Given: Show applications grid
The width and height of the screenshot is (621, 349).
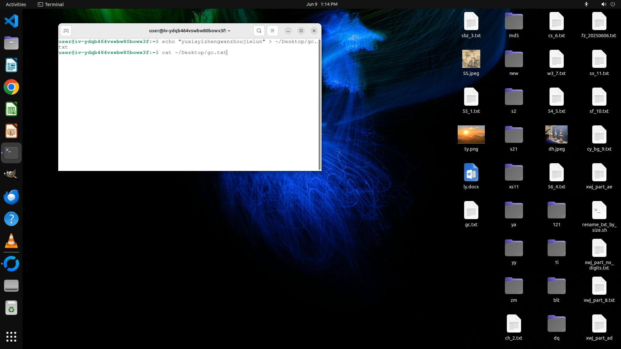Looking at the screenshot, I should point(11,336).
